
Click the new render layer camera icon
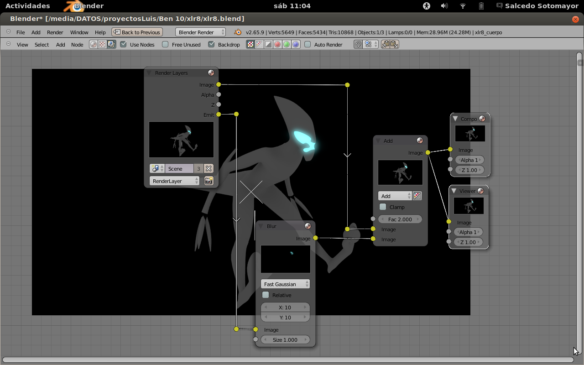tap(209, 181)
